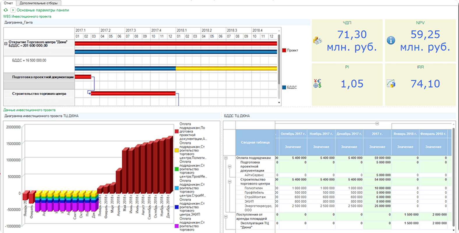459x233 pixels.
Task: Collapse the 2017 г. column group
Action: (x=377, y=123)
